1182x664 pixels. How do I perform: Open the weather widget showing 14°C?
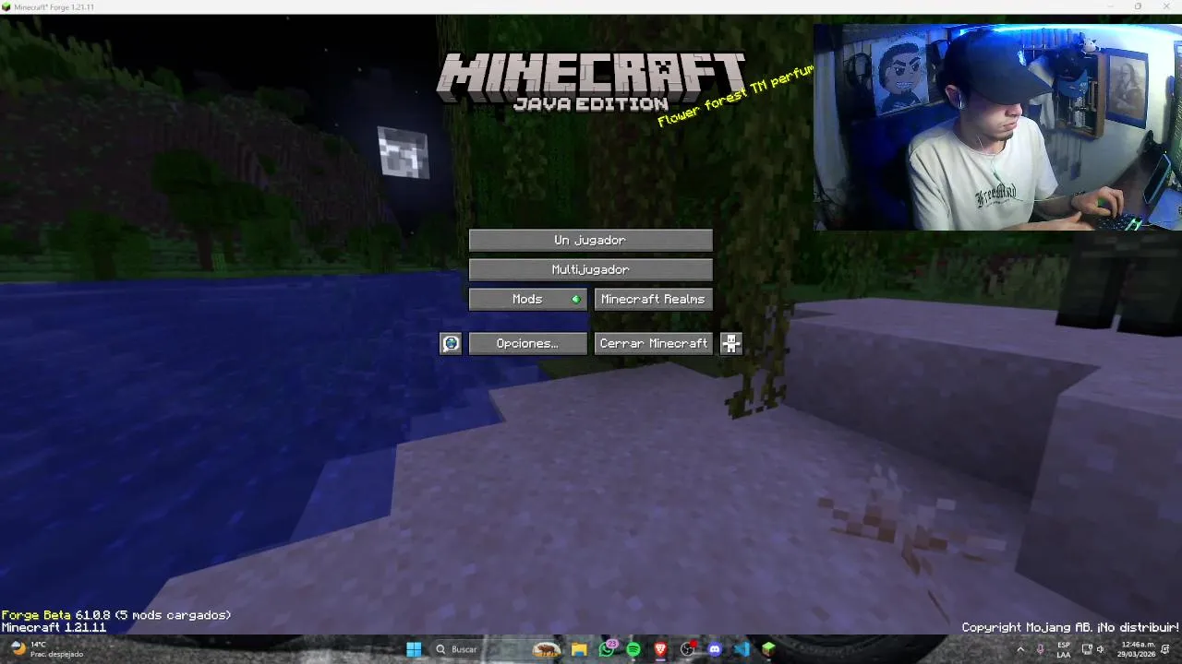(x=46, y=649)
